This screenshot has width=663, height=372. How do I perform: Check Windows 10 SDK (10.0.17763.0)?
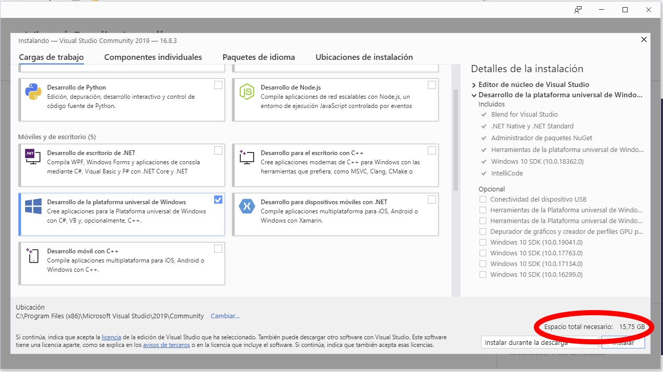click(483, 253)
